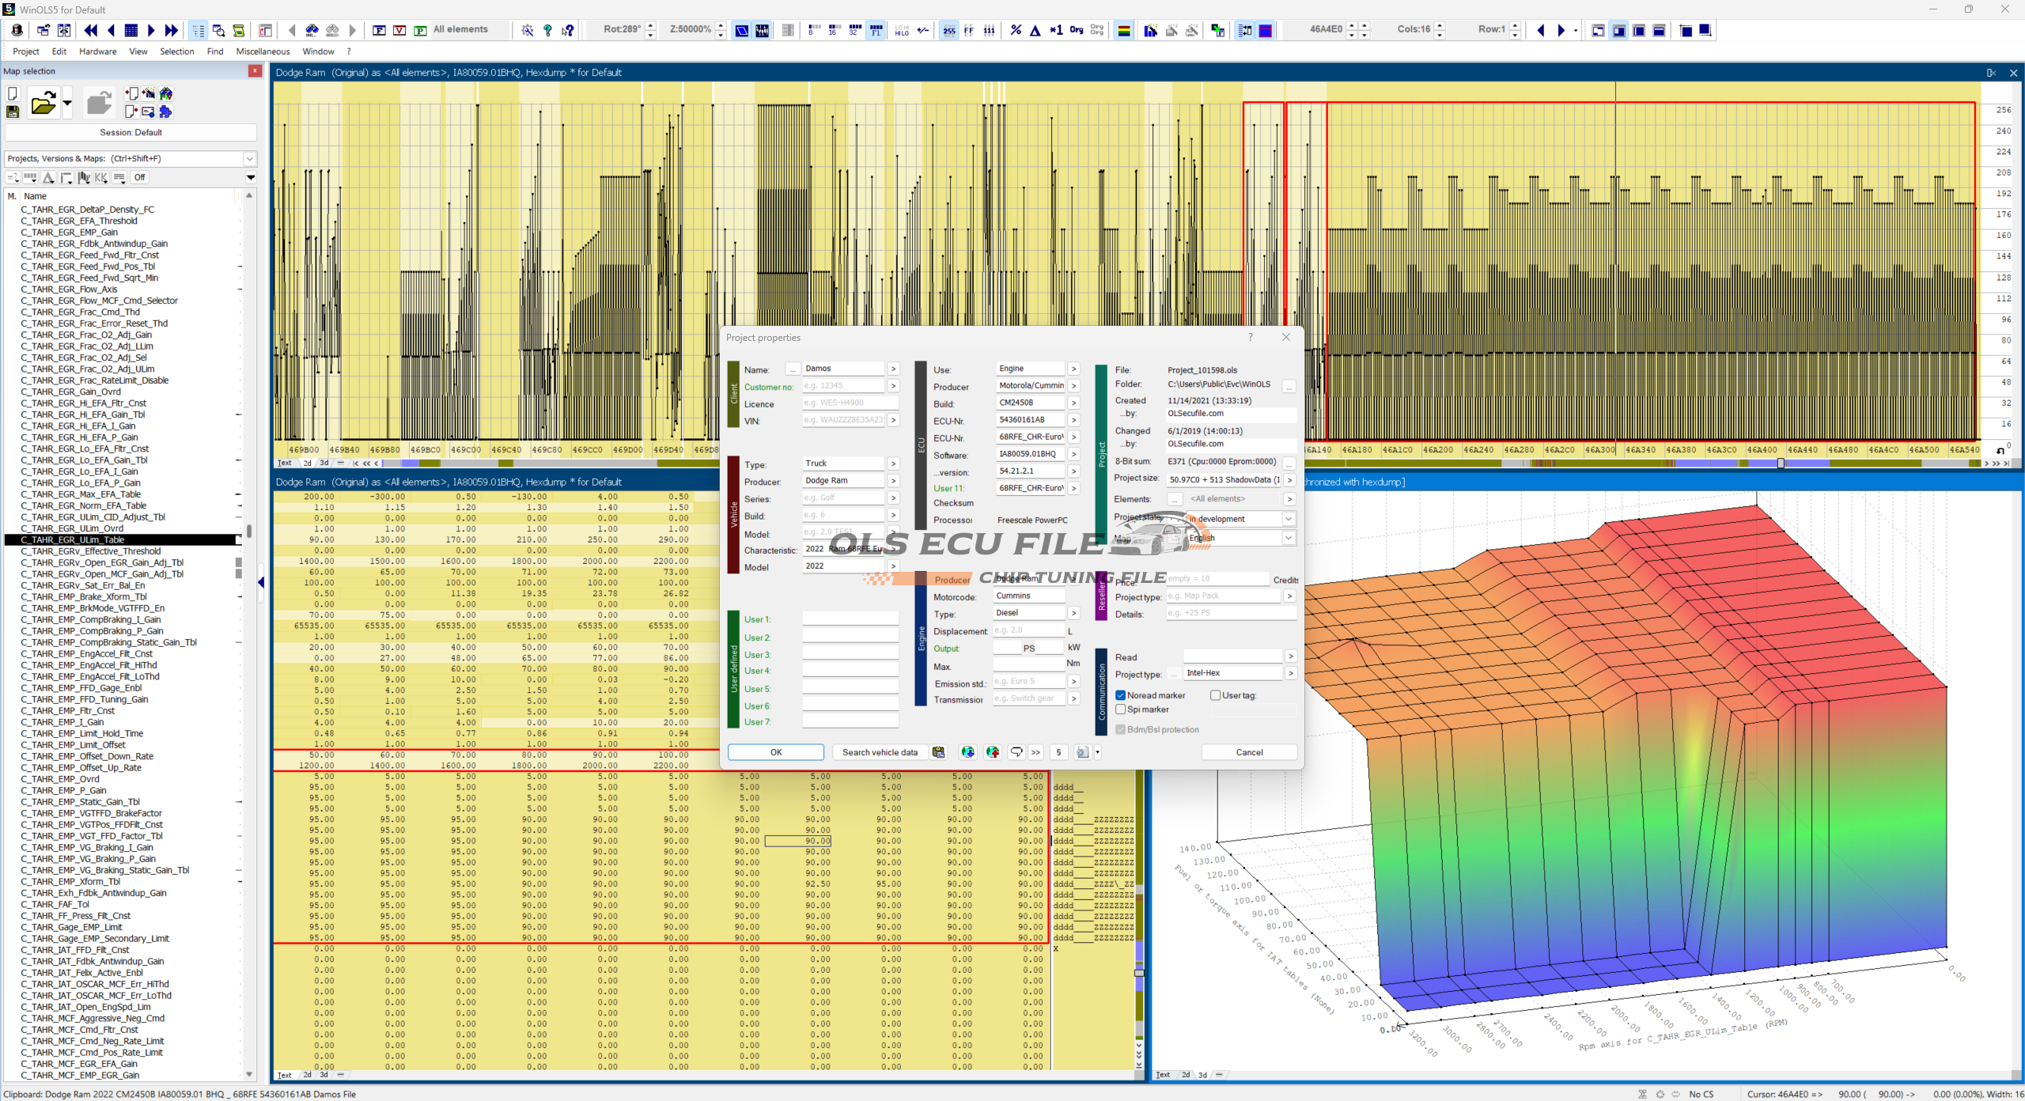Open the Miscellaneous menu
Viewport: 2025px width, 1101px height.
point(263,51)
